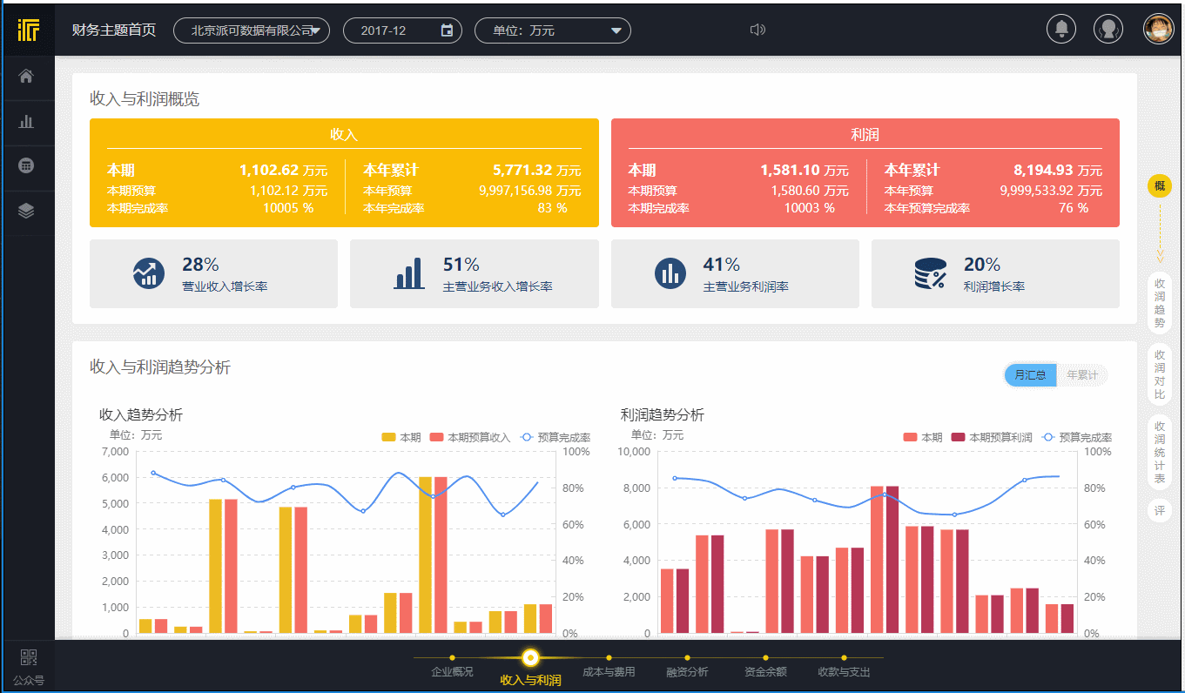Open the 2017-12 date picker calendar

point(447,30)
